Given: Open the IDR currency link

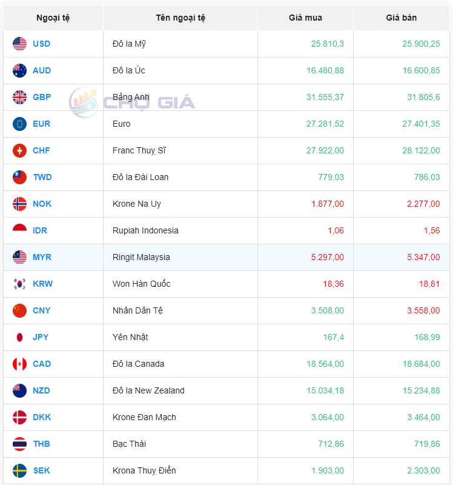Looking at the screenshot, I should tap(40, 230).
